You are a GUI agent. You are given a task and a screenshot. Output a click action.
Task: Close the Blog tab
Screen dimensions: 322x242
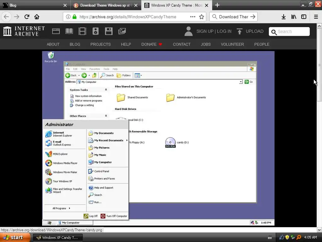pyautogui.click(x=65, y=5)
